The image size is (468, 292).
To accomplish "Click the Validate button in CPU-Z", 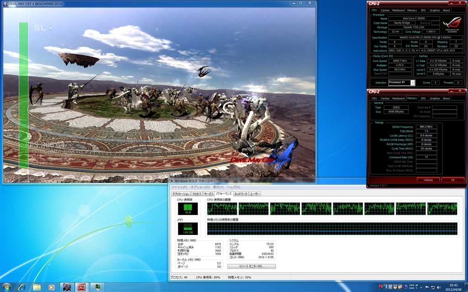I will click(428, 180).
